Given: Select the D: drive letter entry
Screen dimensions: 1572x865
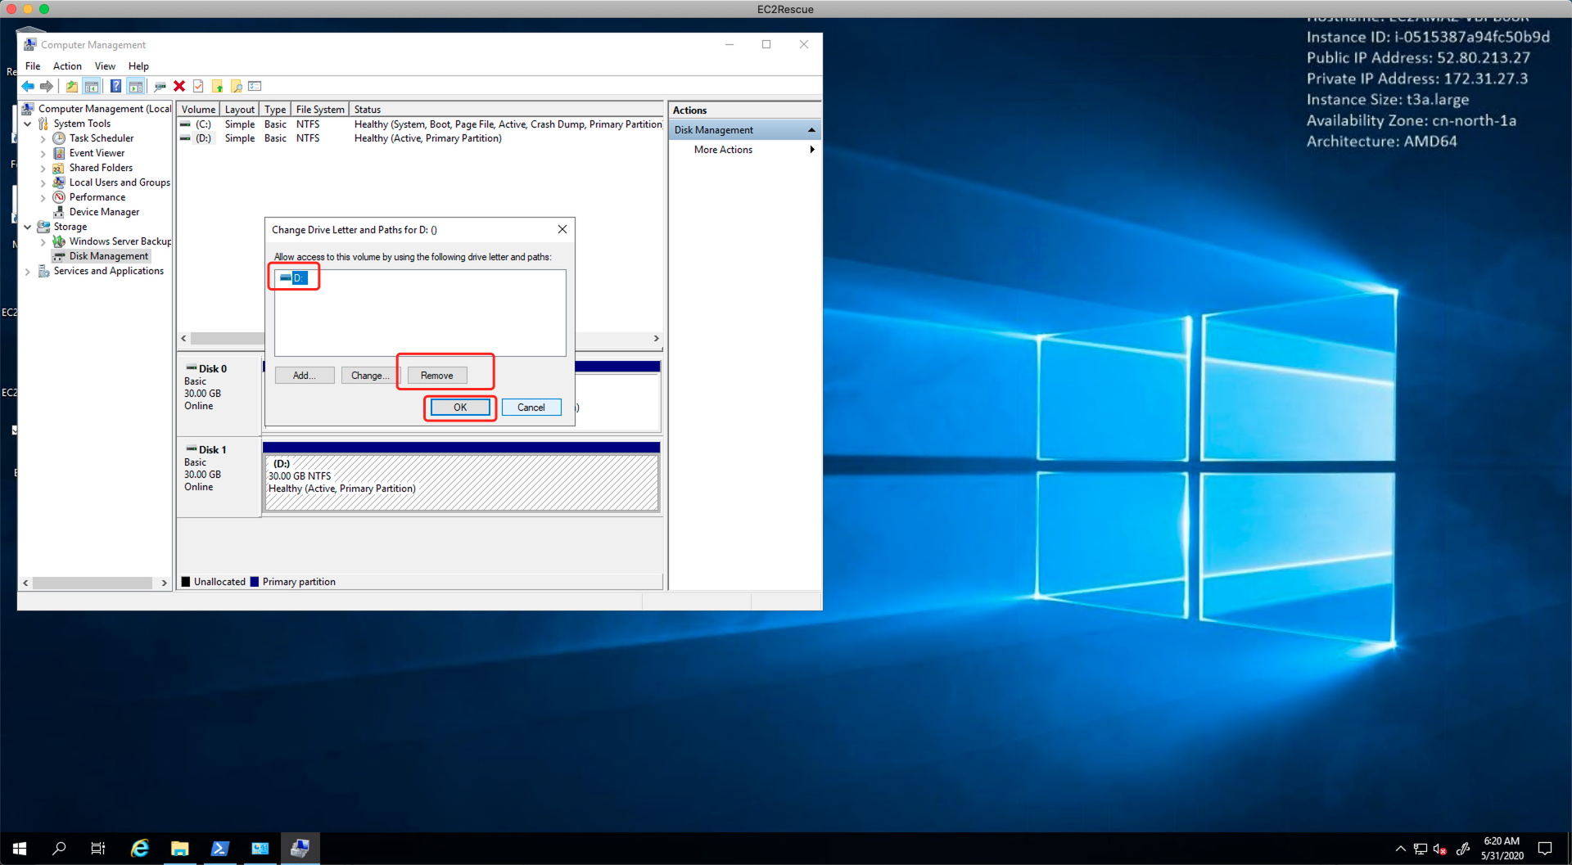Looking at the screenshot, I should [x=297, y=278].
